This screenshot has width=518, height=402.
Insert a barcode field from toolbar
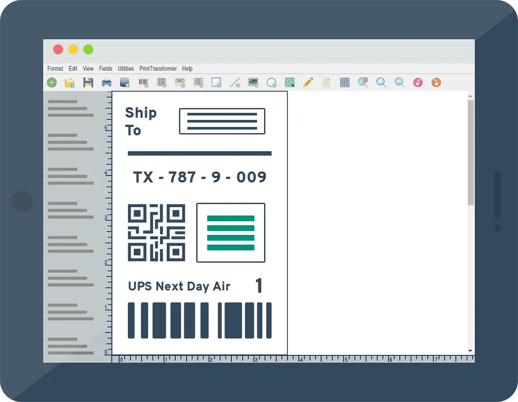[143, 82]
